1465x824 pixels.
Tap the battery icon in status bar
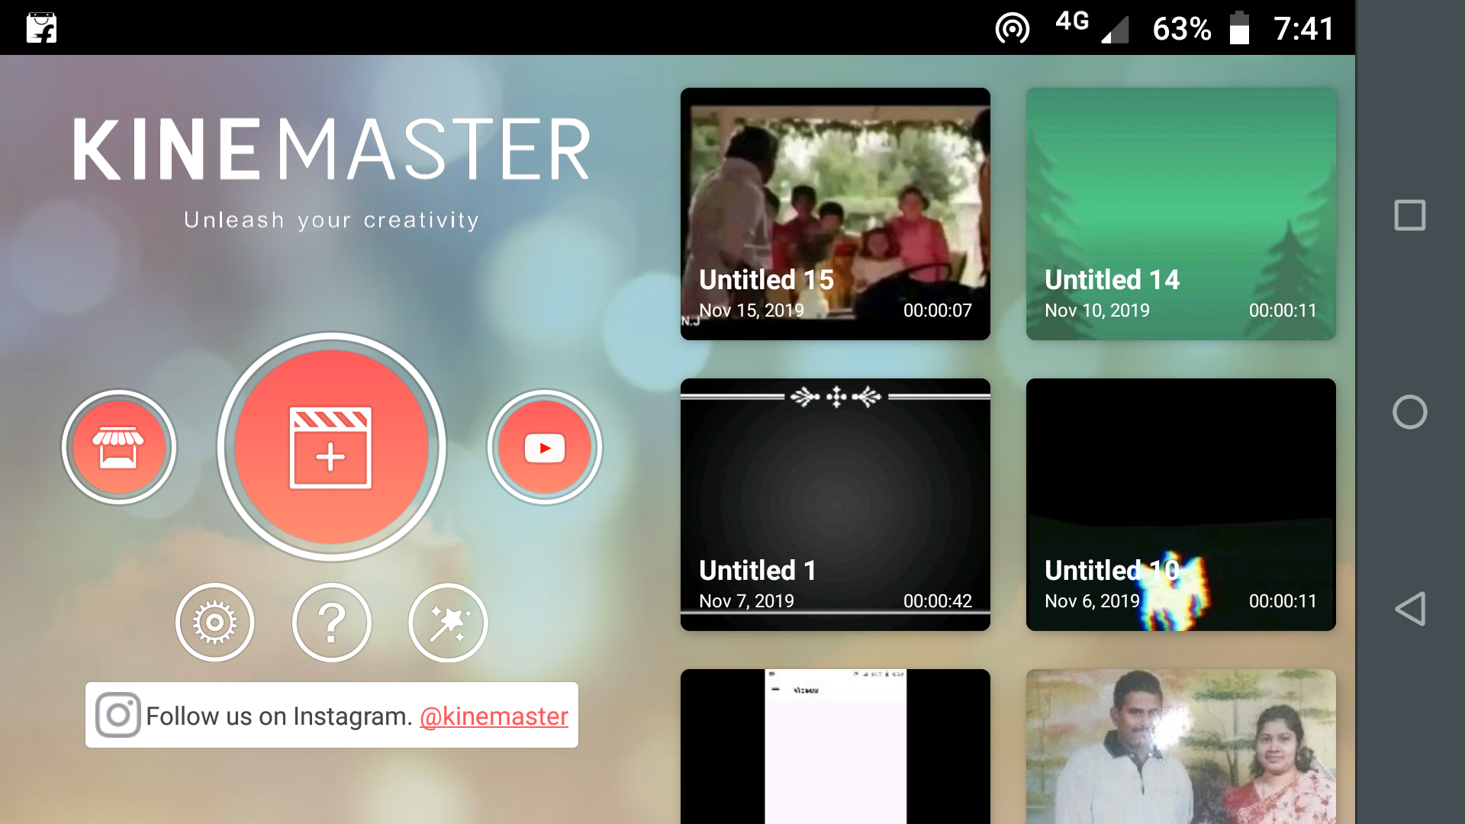click(x=1239, y=28)
